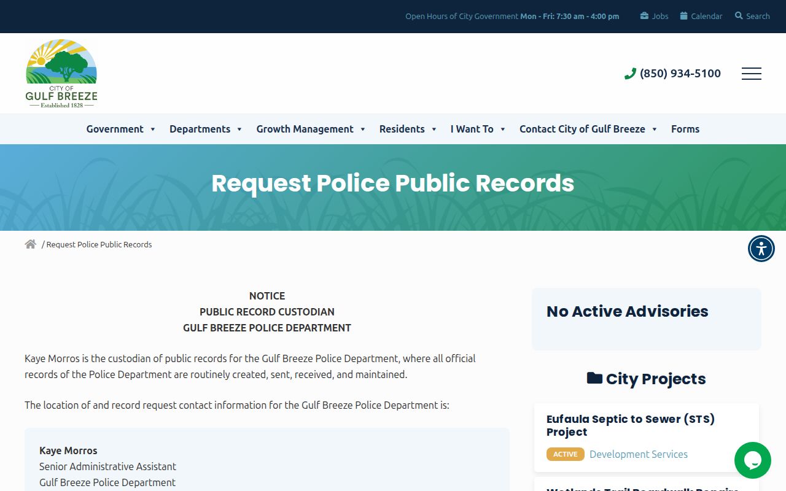The image size is (786, 491).
Task: Click the NOTICE heading line
Action: tap(267, 296)
